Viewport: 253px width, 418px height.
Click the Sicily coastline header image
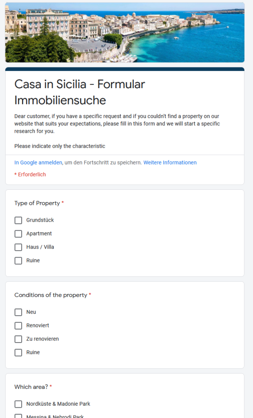coord(125,32)
